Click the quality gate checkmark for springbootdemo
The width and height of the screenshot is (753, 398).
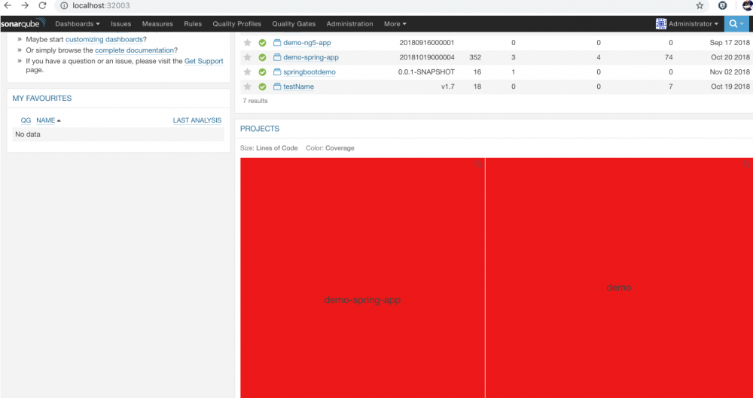262,72
